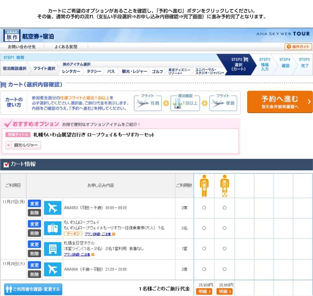Click 変更 for the ANA053 flight
Screen dimensions: 313x296
(x=34, y=203)
